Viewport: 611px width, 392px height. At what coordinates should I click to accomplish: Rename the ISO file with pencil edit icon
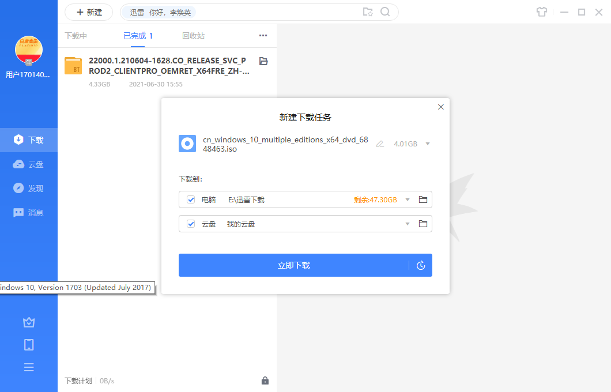pos(379,144)
